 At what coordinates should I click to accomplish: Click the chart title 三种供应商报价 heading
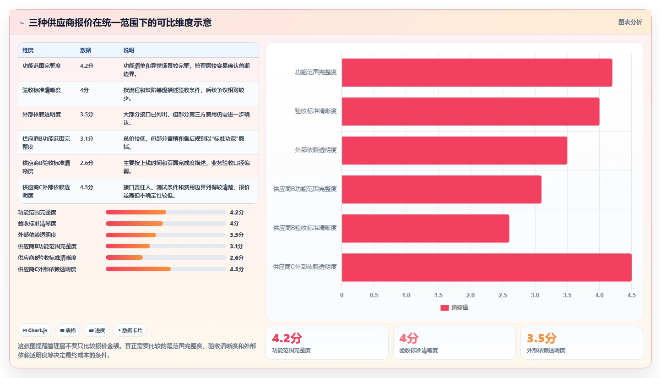pos(120,22)
